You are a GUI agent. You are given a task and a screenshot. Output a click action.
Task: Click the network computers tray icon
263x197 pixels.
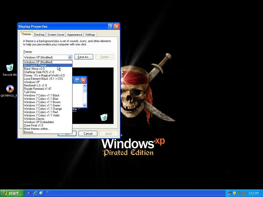click(230, 193)
